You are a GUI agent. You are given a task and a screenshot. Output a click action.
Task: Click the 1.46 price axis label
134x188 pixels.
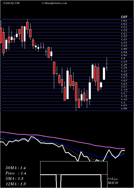click(x=124, y=49)
